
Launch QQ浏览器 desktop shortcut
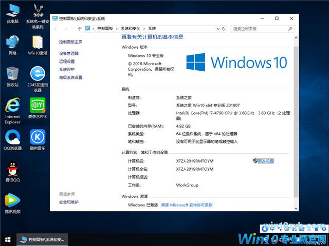12,140
